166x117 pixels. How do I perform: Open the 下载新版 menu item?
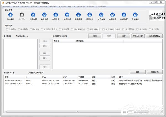[16, 7]
